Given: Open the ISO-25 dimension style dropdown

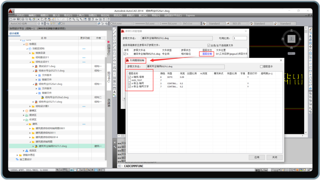Looking at the screenshot, I should pos(240,23).
